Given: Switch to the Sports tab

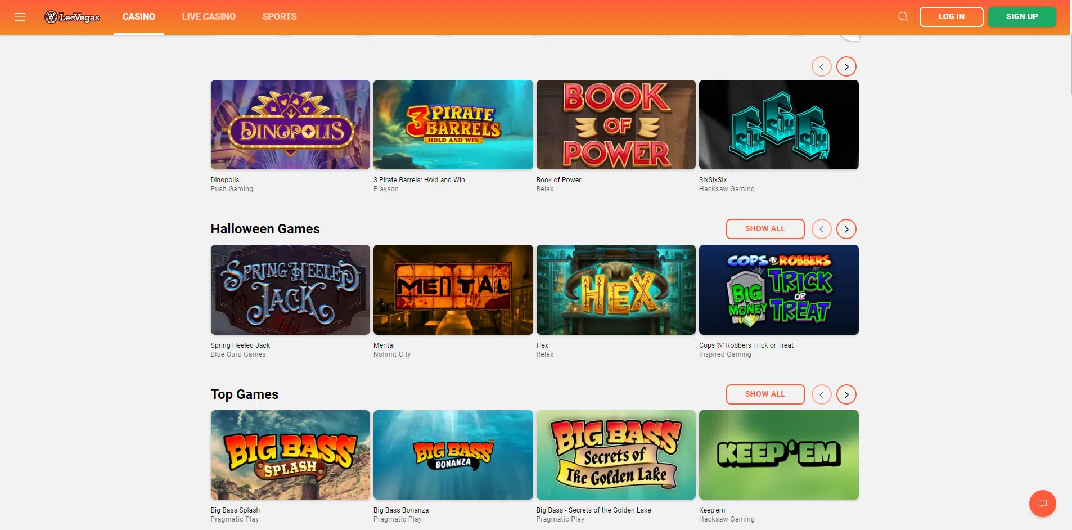Looking at the screenshot, I should [x=280, y=17].
